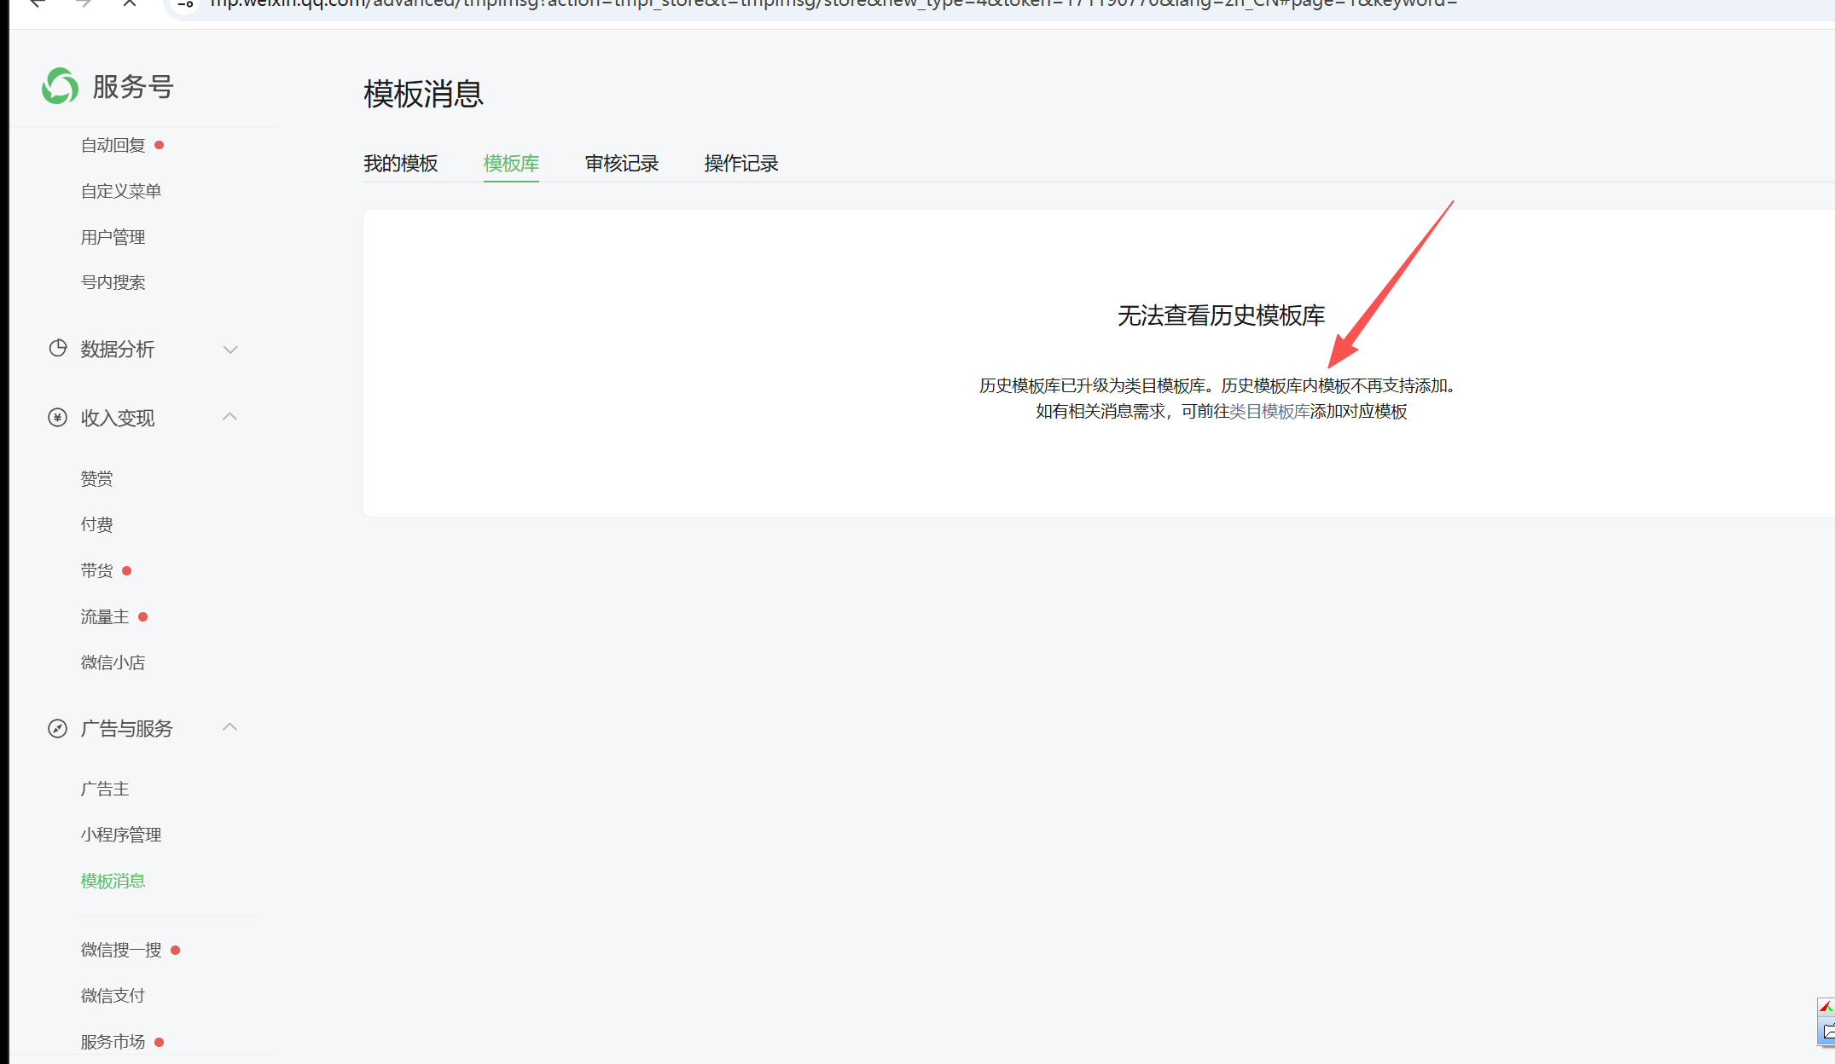Click the 广告与服务 compass icon

[57, 729]
